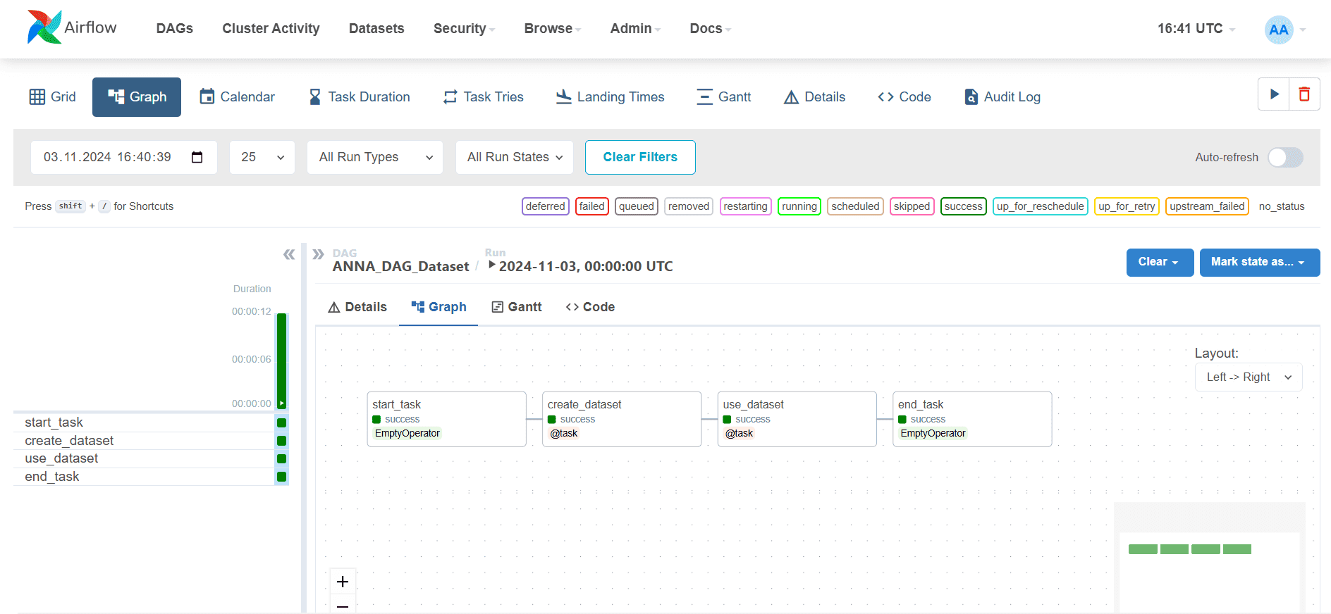Open top Details view tab
1331x614 pixels.
[814, 96]
